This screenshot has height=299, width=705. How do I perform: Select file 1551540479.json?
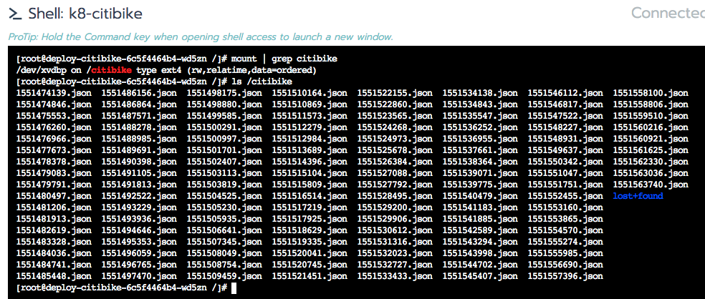pos(480,196)
